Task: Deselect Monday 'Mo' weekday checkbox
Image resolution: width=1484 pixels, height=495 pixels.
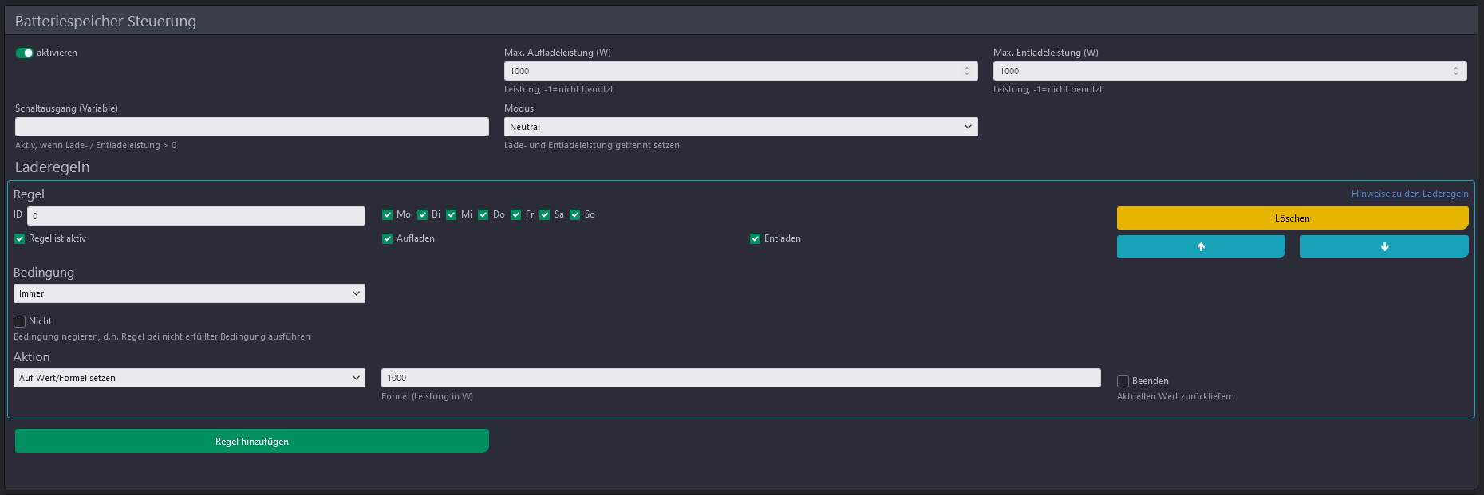Action: tap(388, 214)
